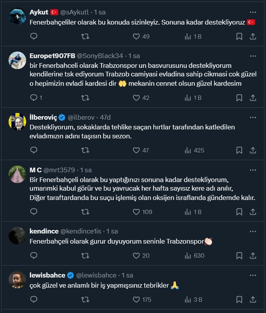Like İlberoviç's tweet
The height and width of the screenshot is (313, 266).
[x=136, y=150]
